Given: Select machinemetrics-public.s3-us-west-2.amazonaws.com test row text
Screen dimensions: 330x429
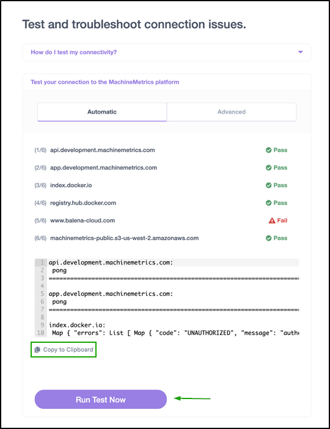Looking at the screenshot, I should tap(124, 238).
